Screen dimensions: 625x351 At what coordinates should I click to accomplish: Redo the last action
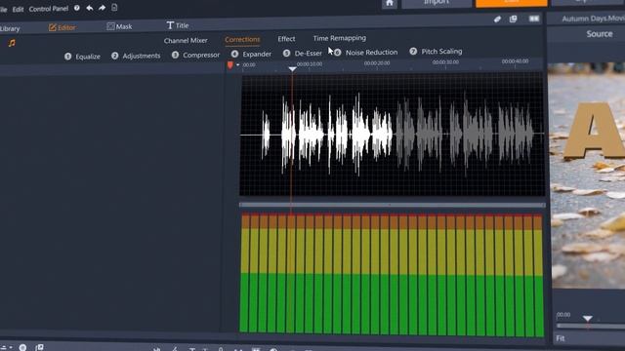(102, 8)
